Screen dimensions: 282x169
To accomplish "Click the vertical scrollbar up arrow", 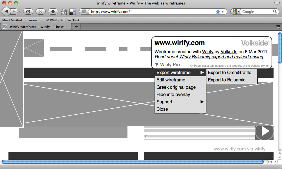I will (x=280, y=153).
